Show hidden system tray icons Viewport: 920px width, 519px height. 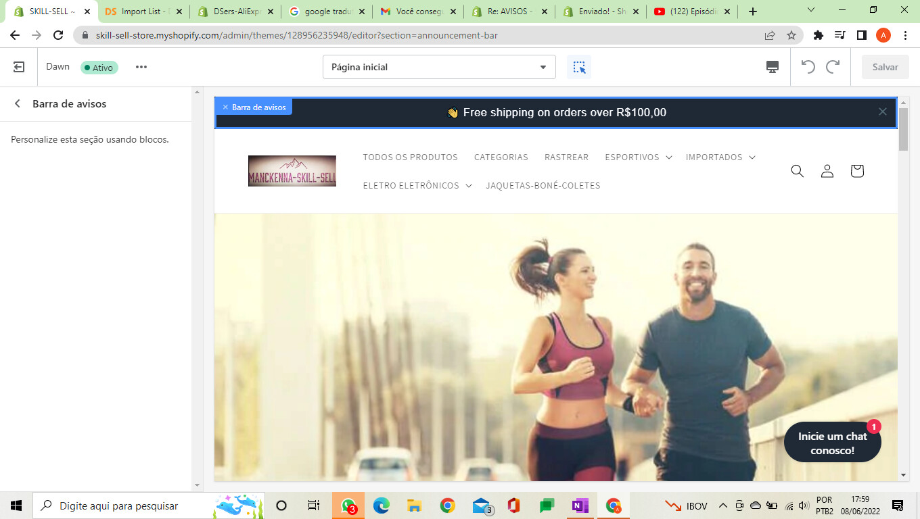[x=722, y=505]
